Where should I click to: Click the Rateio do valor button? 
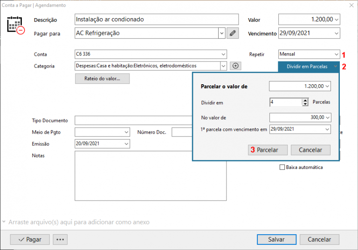click(102, 79)
